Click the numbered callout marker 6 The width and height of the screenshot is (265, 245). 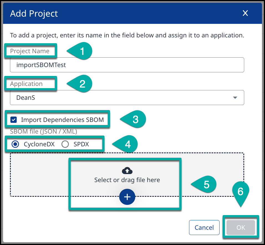tap(240, 192)
